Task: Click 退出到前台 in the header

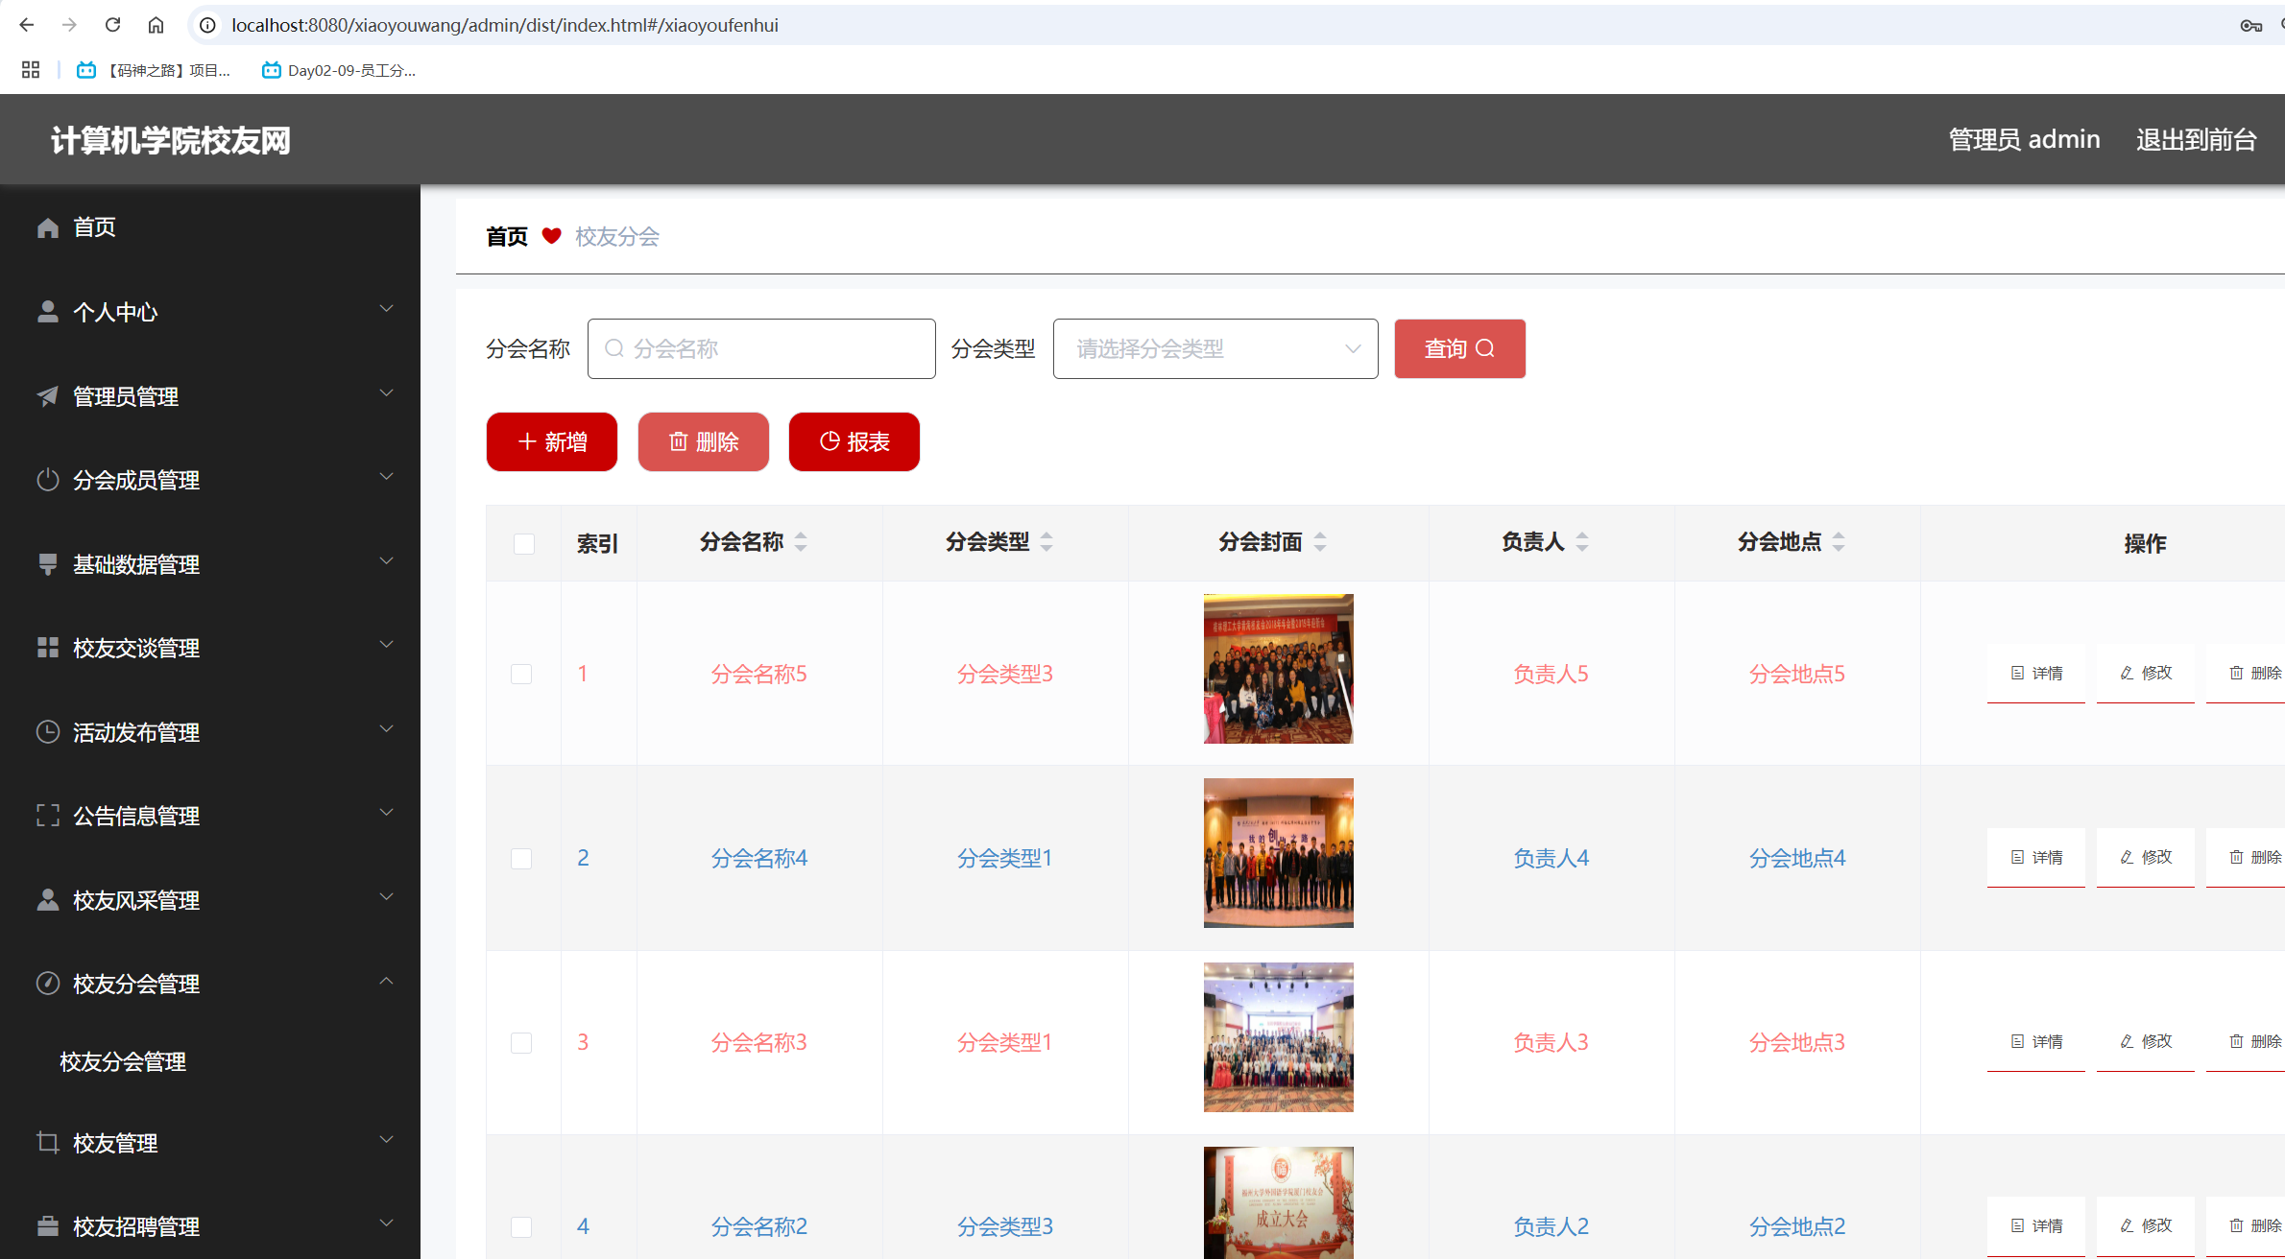Action: tap(2197, 139)
